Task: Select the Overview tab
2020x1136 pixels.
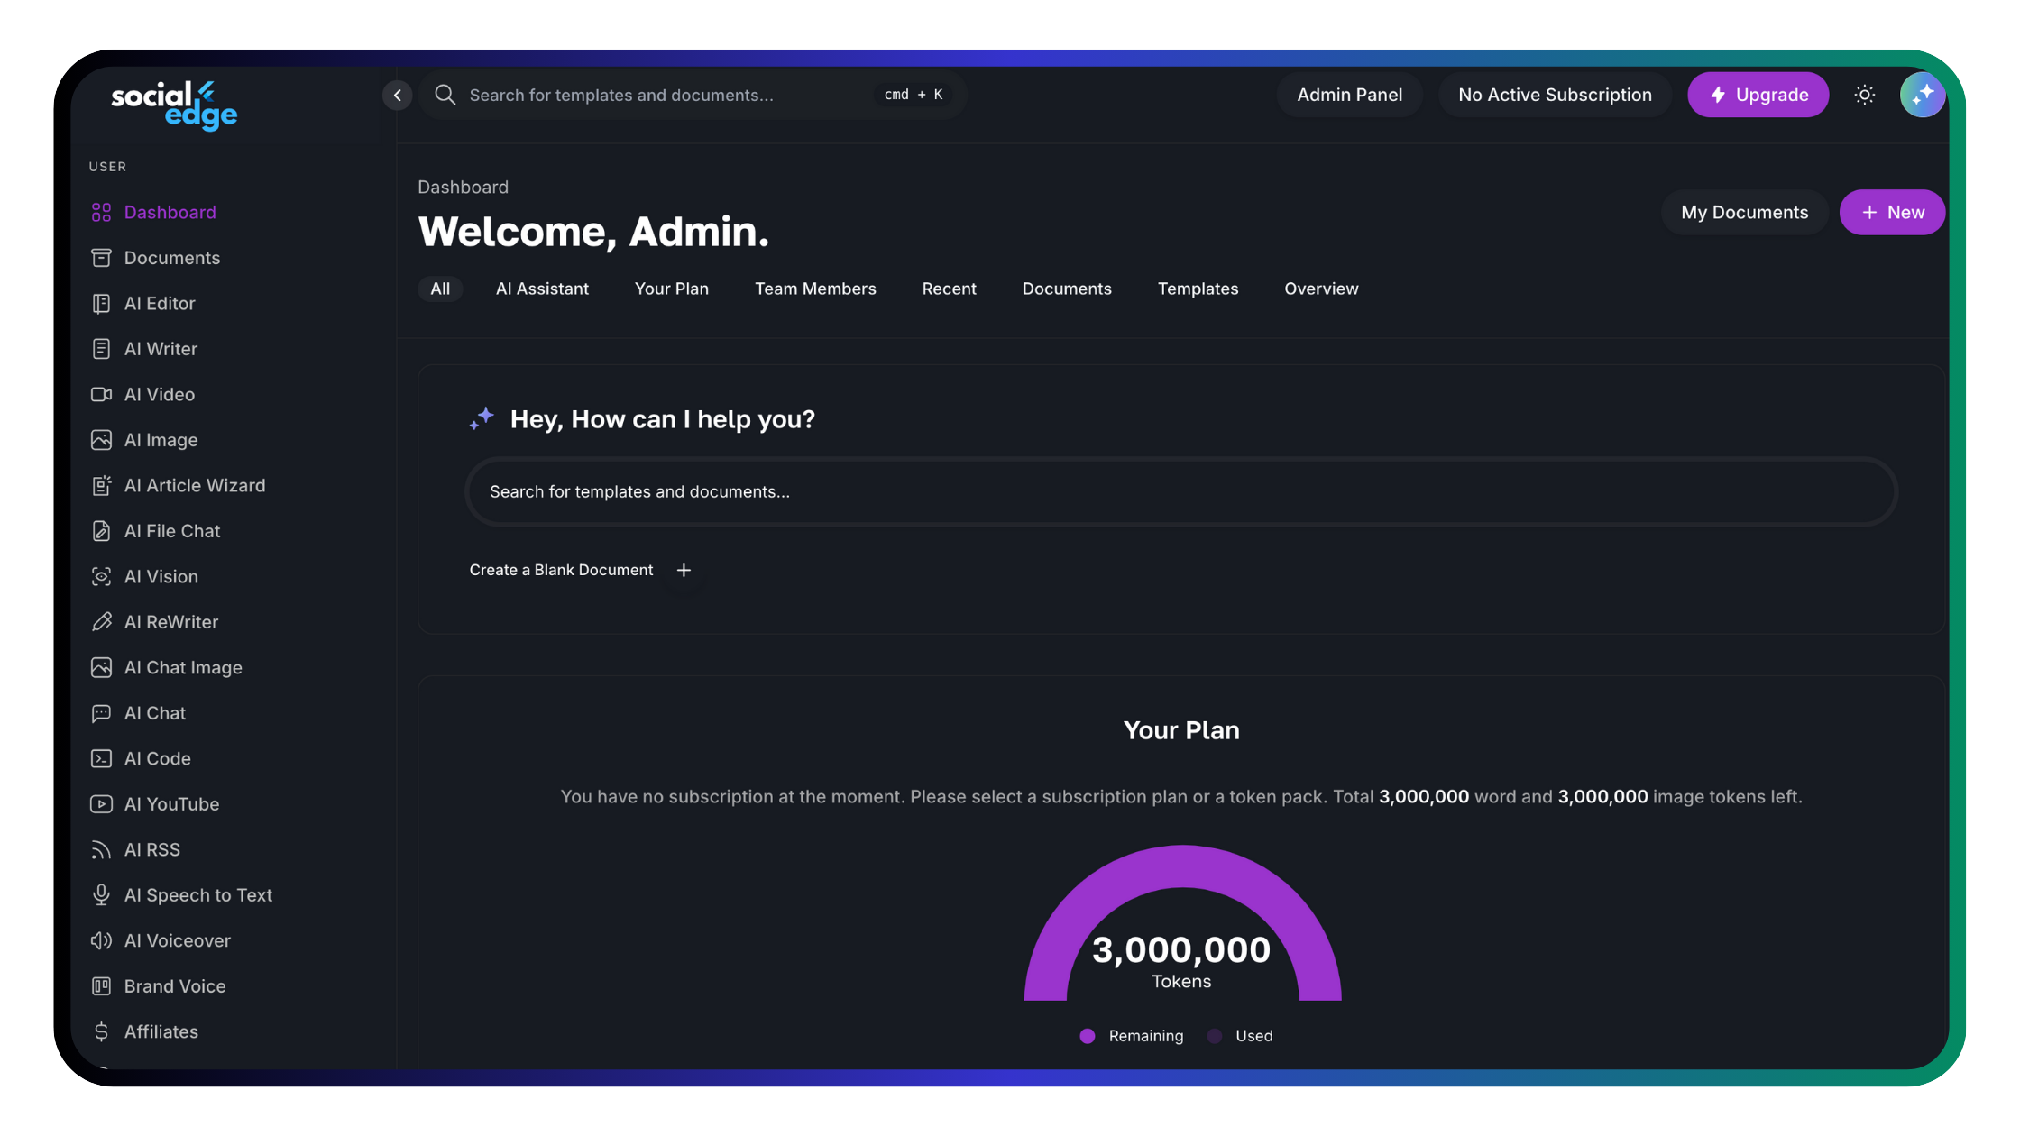Action: click(x=1321, y=289)
